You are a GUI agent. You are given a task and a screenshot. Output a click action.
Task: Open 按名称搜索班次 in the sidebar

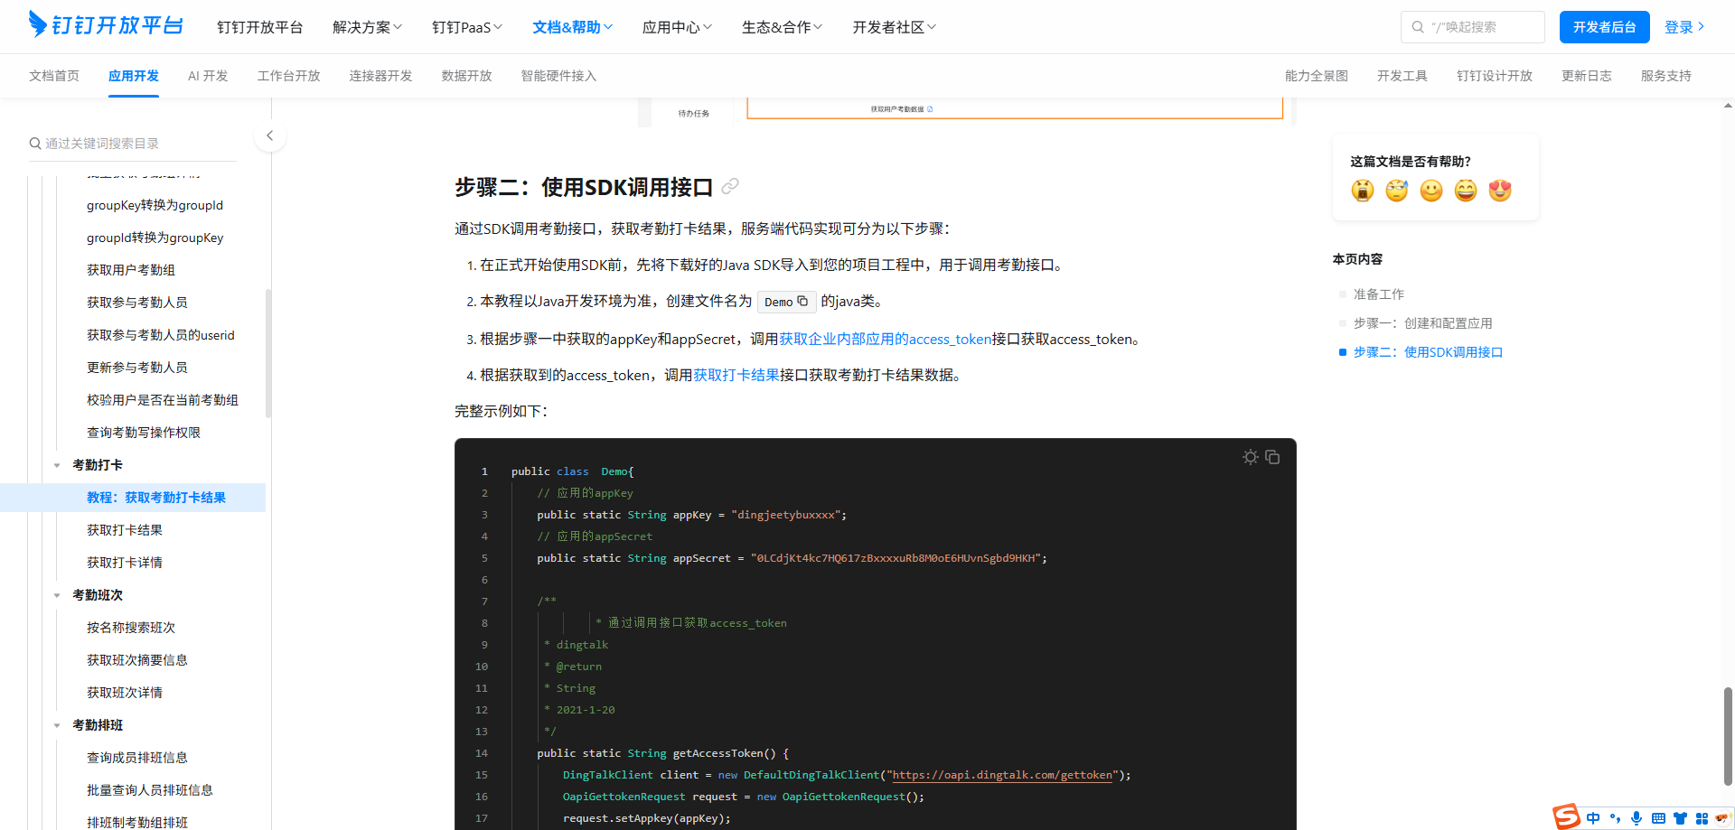(x=131, y=628)
